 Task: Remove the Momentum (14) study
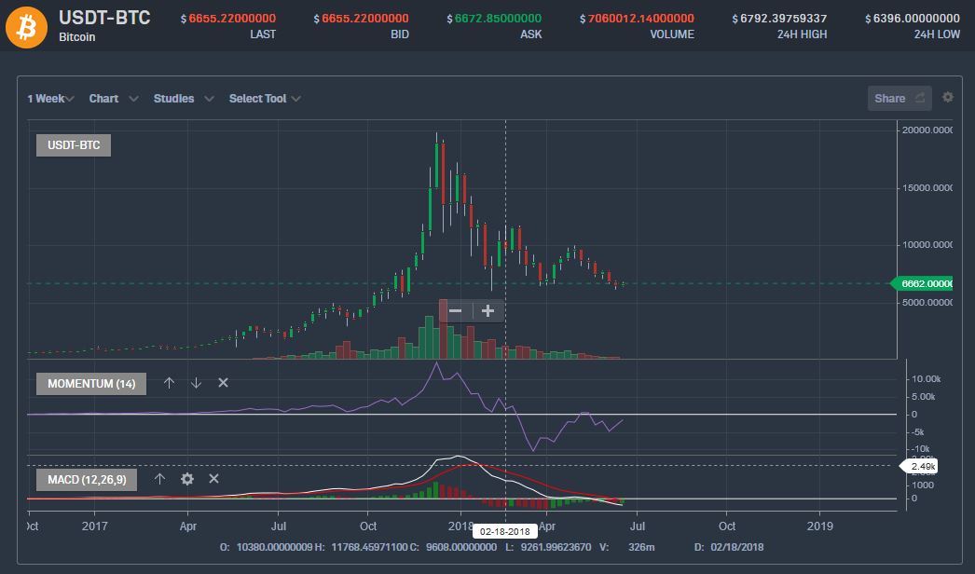coord(223,383)
